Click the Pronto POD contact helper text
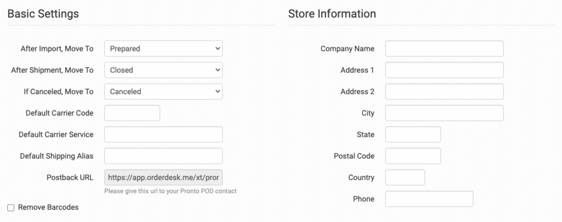 (170, 191)
